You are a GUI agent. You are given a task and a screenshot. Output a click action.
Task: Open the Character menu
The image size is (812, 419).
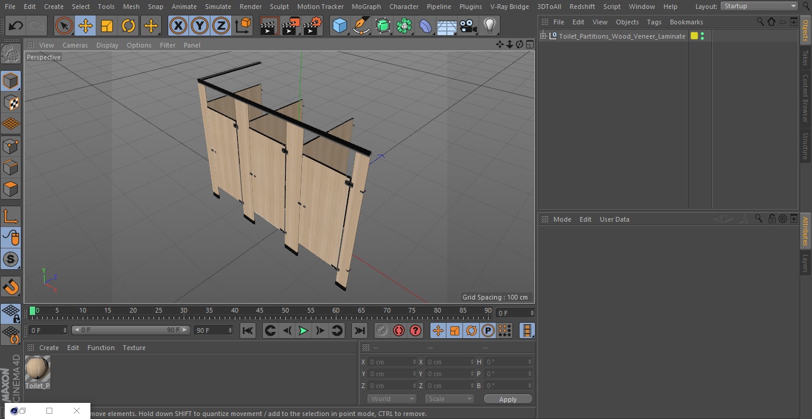pyautogui.click(x=404, y=7)
